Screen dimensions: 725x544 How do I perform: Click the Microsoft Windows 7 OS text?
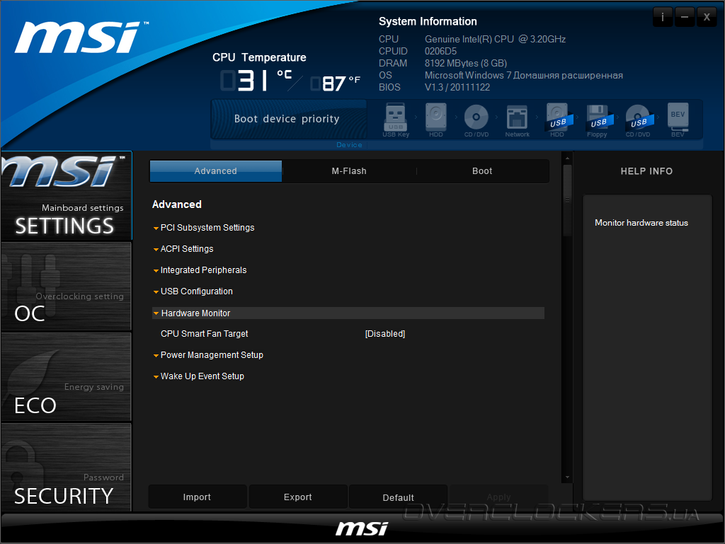pyautogui.click(x=524, y=75)
